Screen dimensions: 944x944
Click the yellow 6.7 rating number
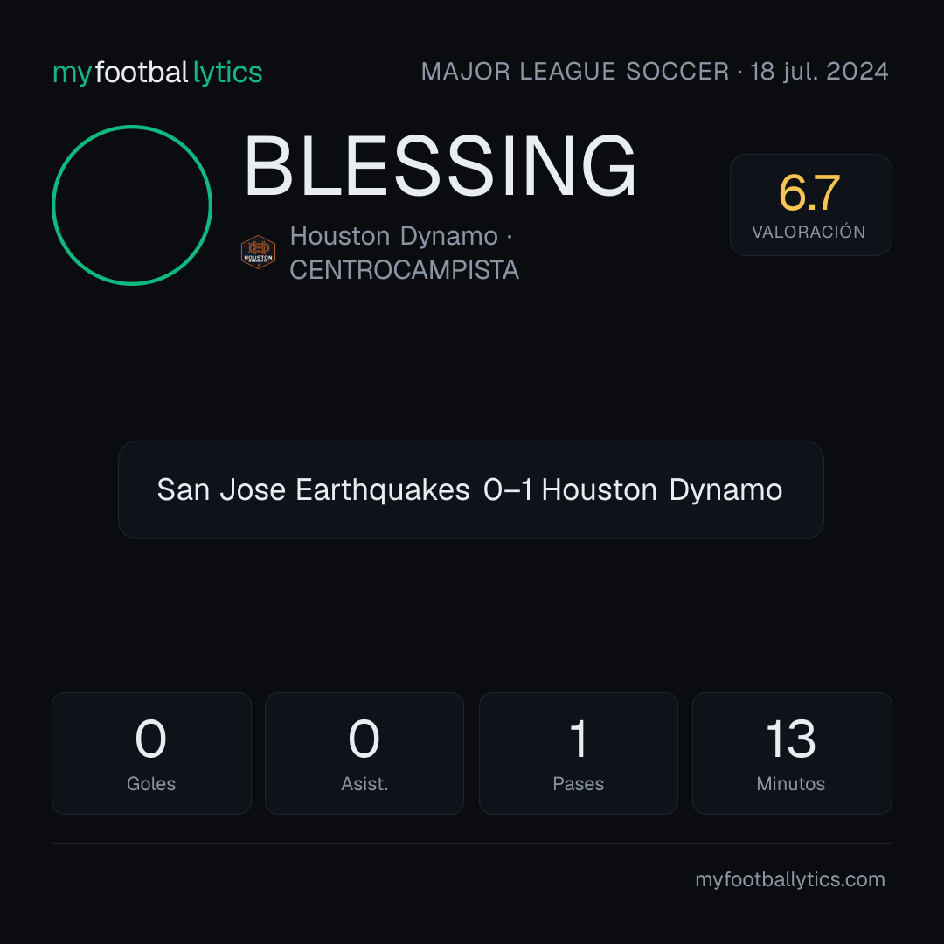[809, 192]
